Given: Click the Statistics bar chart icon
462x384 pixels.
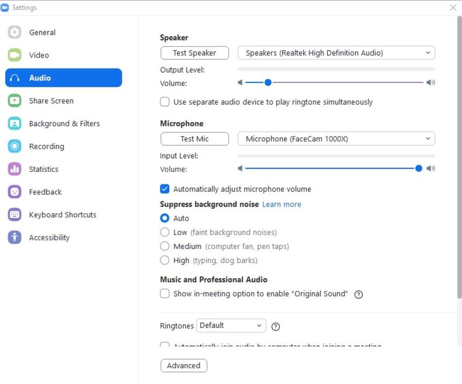Looking at the screenshot, I should point(14,169).
